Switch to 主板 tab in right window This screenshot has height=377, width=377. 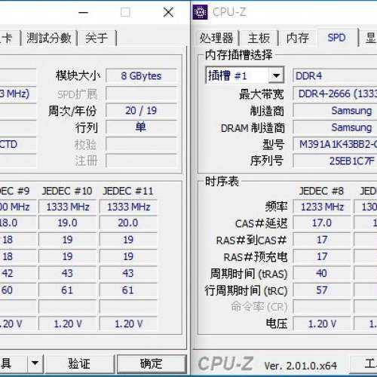point(259,38)
